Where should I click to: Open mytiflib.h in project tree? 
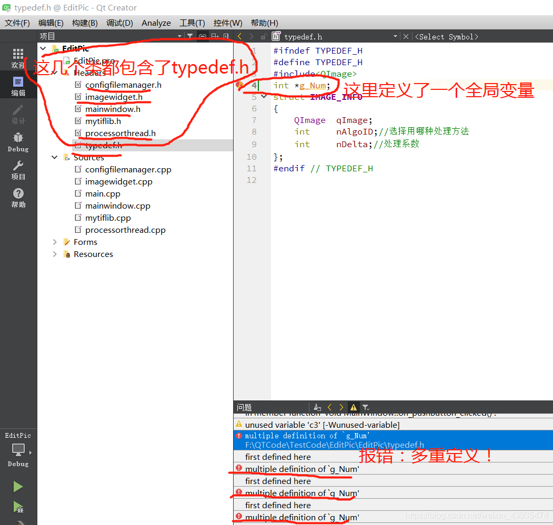[x=103, y=121]
